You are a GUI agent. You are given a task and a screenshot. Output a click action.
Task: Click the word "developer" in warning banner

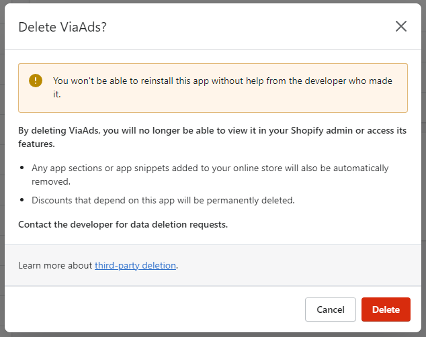point(325,81)
